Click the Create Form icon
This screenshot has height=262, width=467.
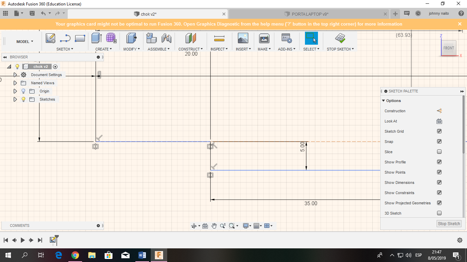[111, 38]
